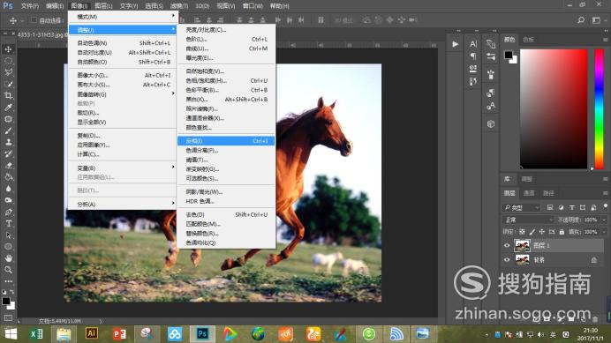This screenshot has height=343, width=611.
Task: Toggle the 自动选择 checkbox
Action: click(34, 20)
